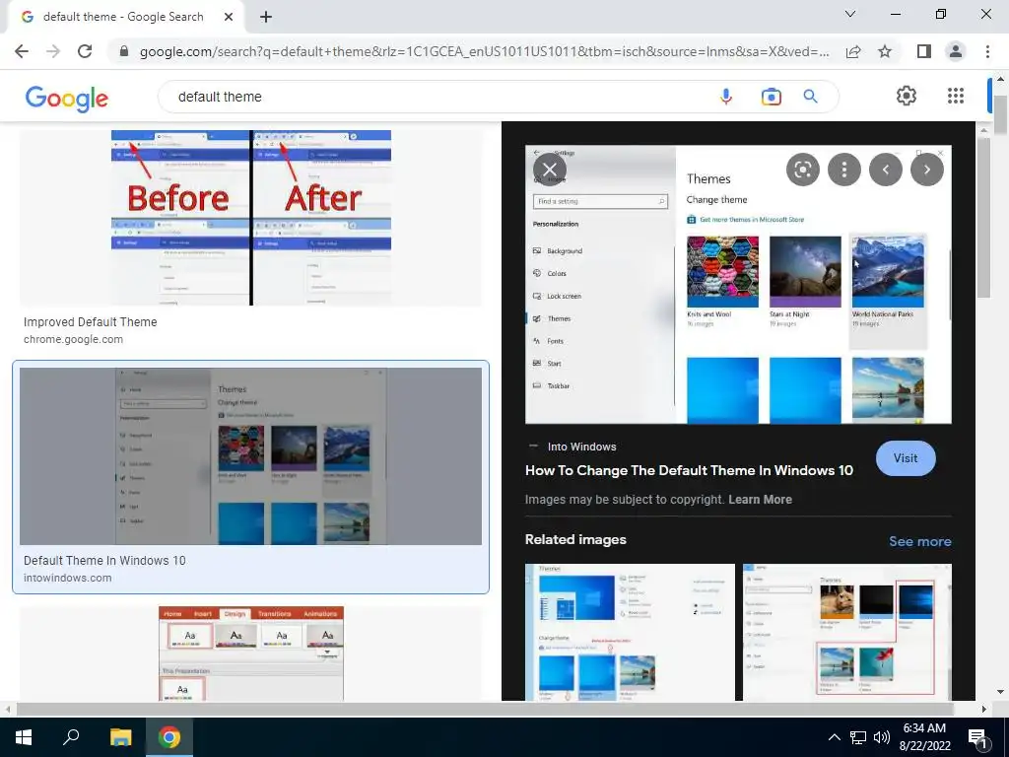
Task: Click the chrome.google.com source text
Action: (73, 339)
